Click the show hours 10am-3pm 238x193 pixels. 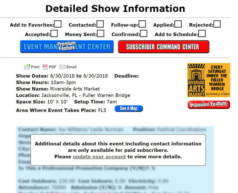[x=63, y=82]
